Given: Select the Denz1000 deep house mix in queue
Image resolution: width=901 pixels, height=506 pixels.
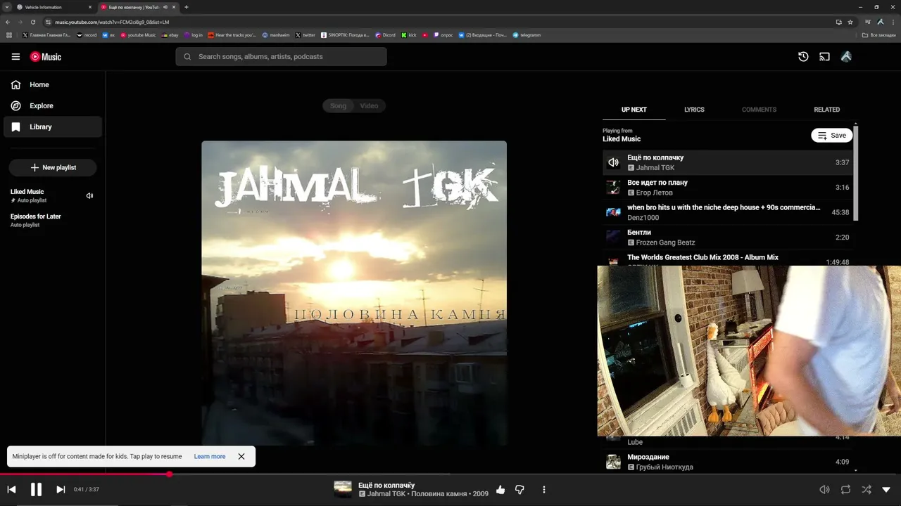Looking at the screenshot, I should pos(728,212).
